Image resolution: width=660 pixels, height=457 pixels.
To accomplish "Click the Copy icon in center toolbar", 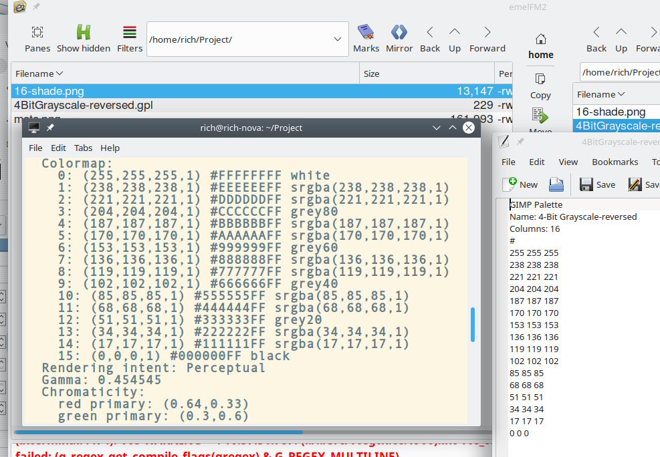I will pyautogui.click(x=540, y=79).
